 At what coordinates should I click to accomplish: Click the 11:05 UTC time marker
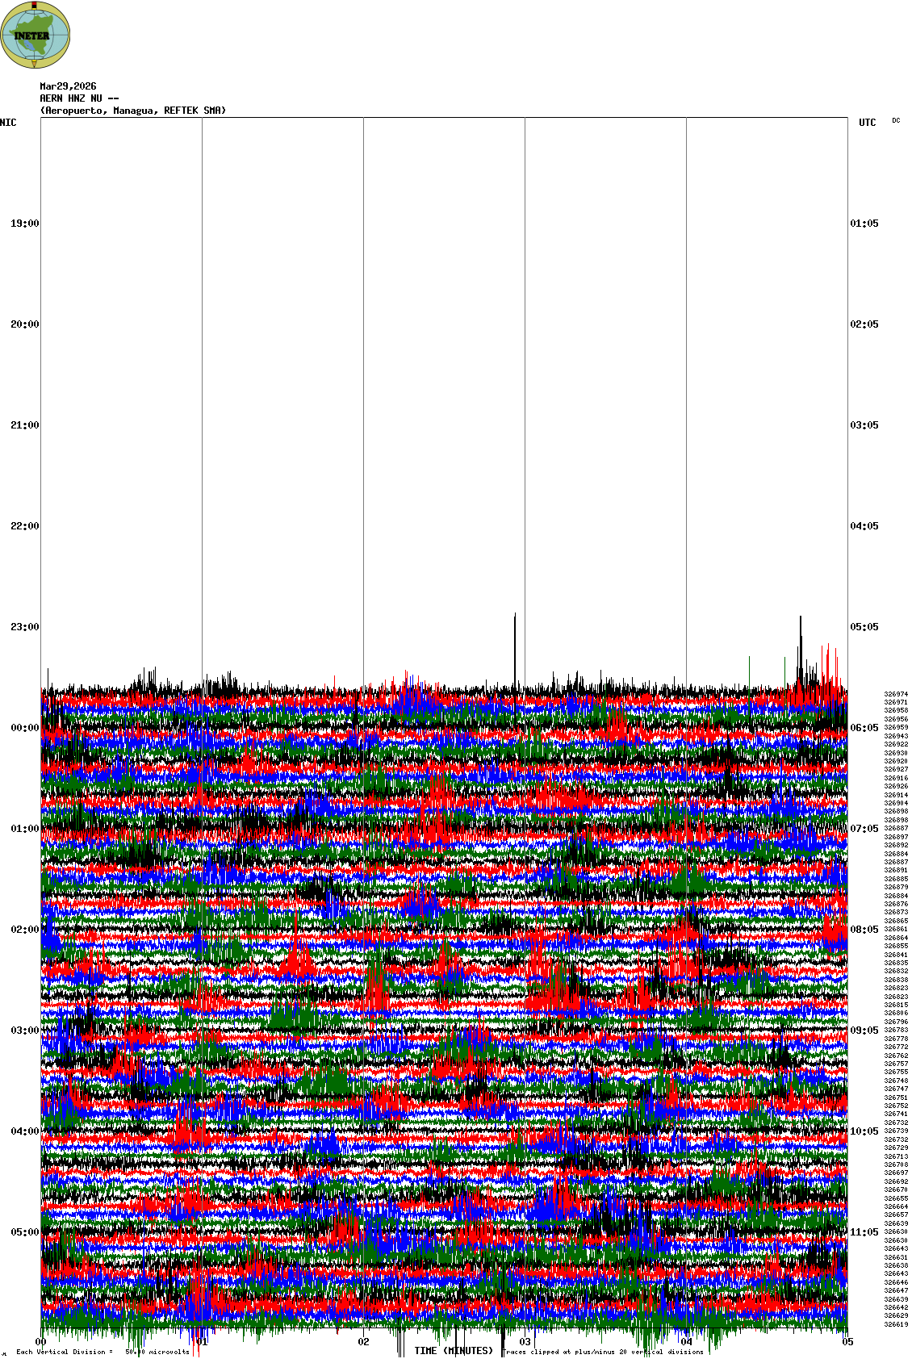tap(864, 1232)
